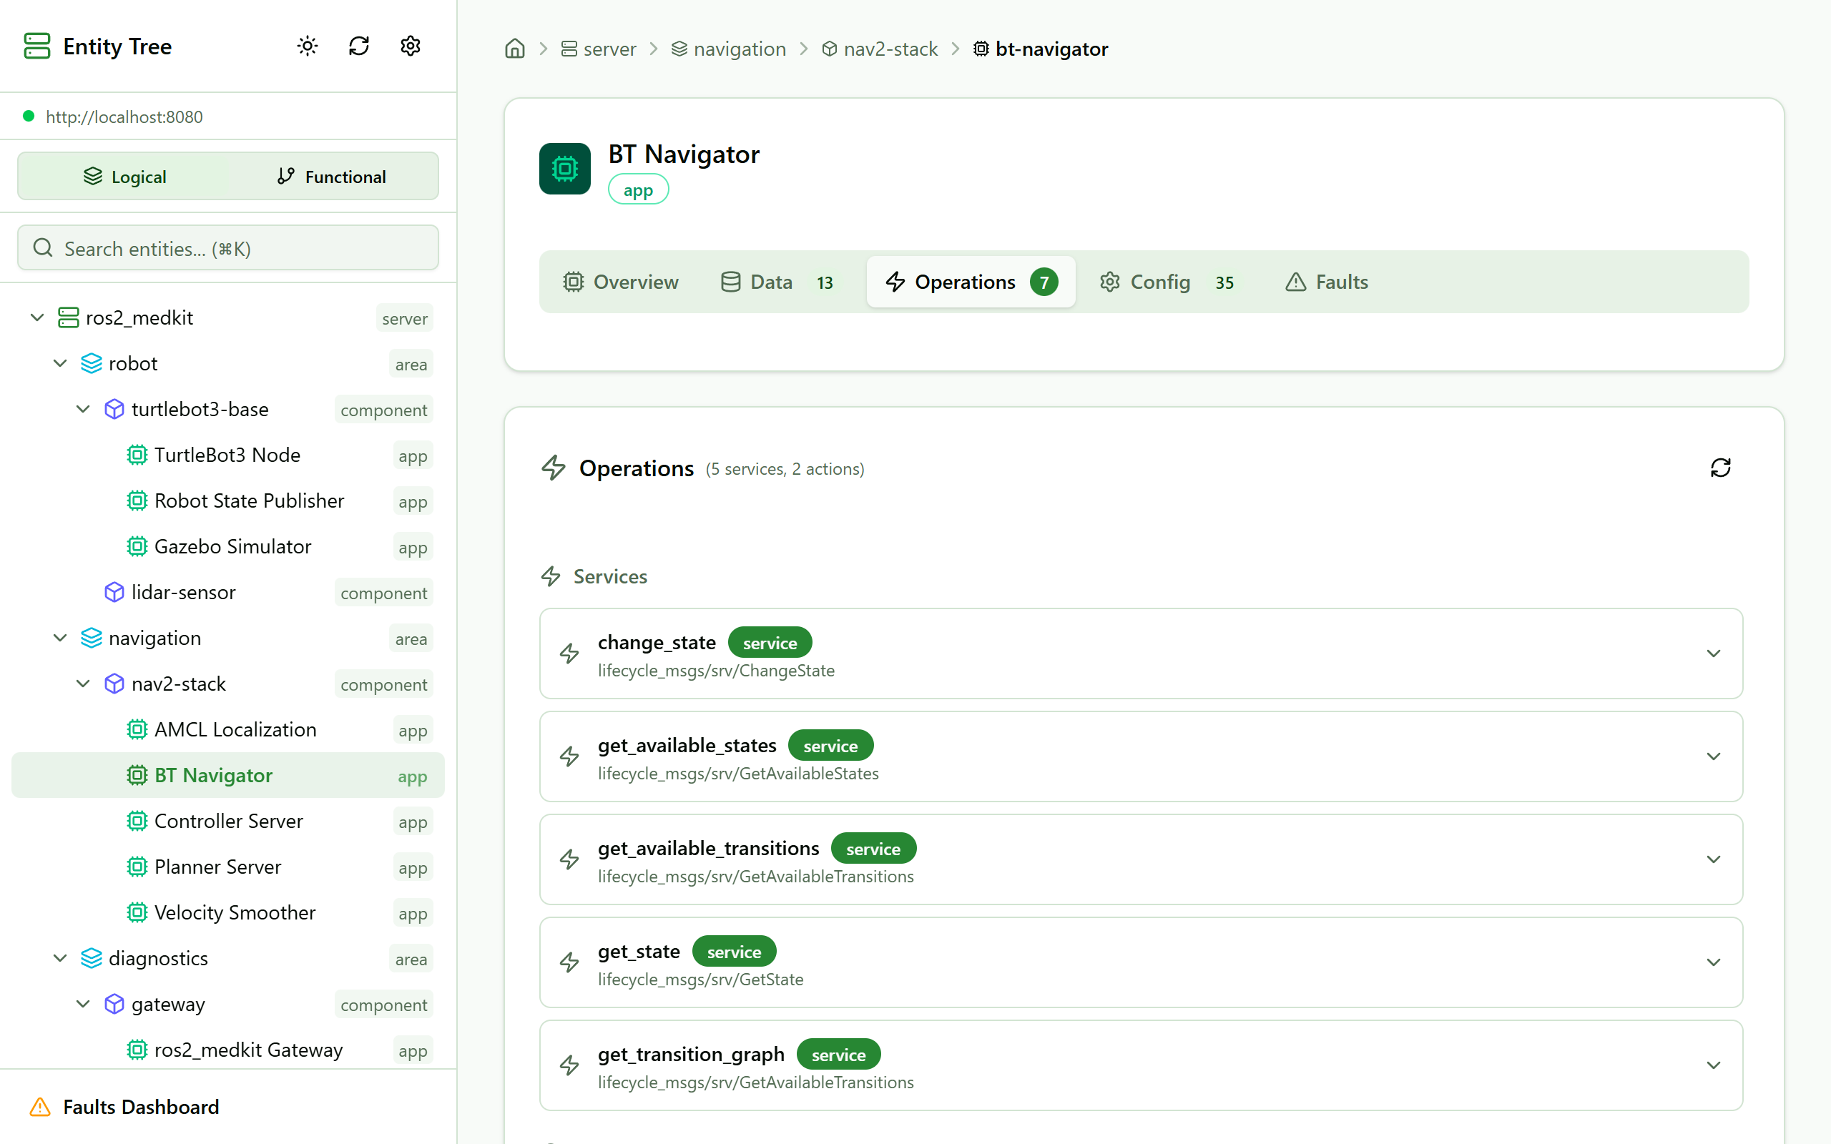Refresh the Operations list
Screen dimensions: 1831x1144
[1719, 468]
